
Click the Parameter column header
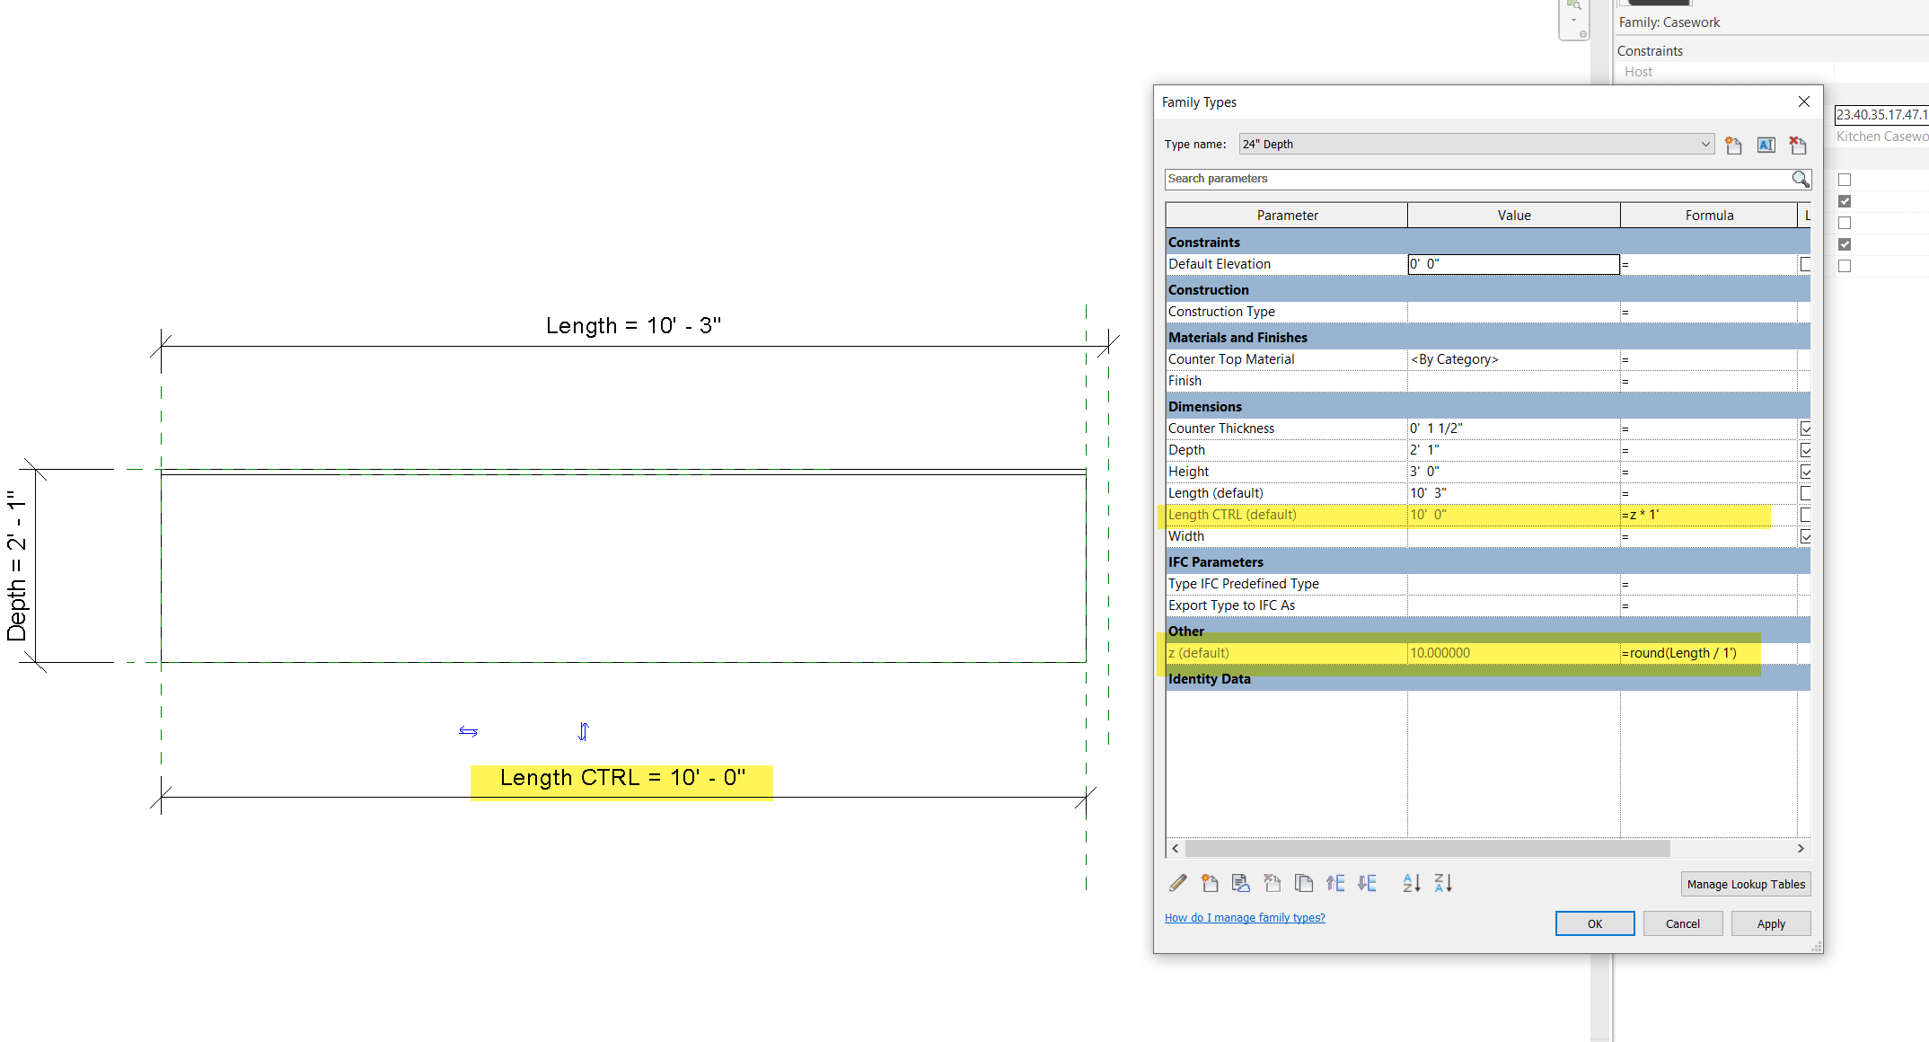[1286, 216]
